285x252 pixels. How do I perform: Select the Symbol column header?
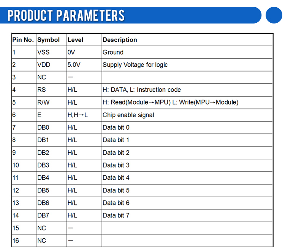49,40
